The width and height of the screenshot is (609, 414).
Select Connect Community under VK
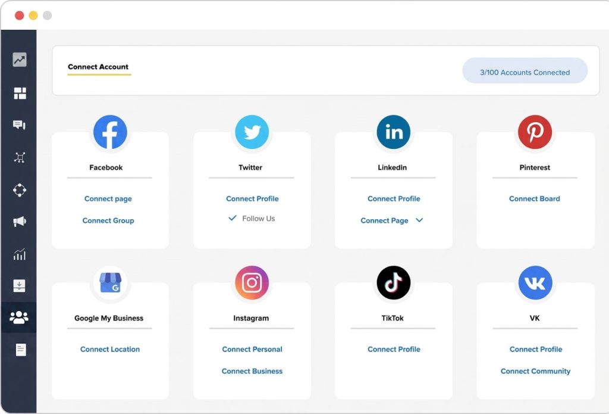(x=535, y=371)
